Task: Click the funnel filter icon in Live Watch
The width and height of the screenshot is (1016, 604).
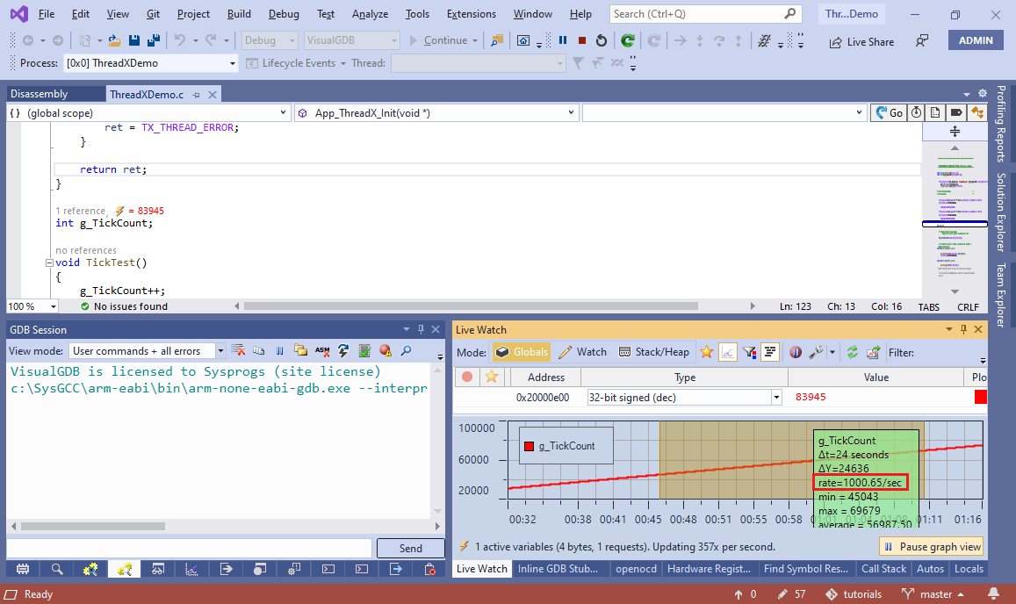Action: [749, 352]
